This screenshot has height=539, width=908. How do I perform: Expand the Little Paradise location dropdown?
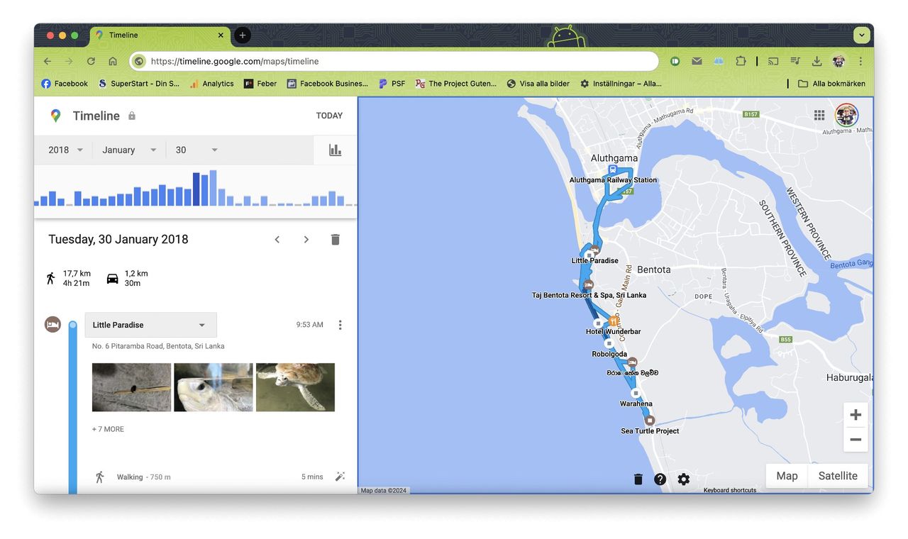click(201, 324)
